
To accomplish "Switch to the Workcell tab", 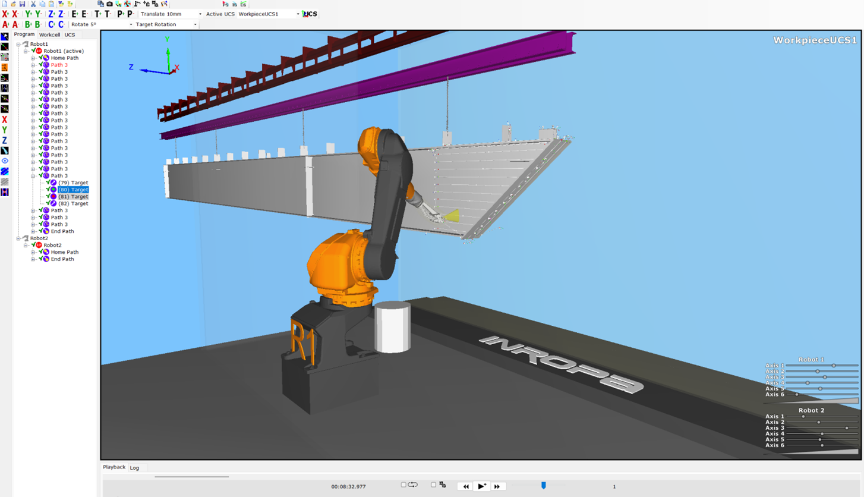I will click(50, 34).
